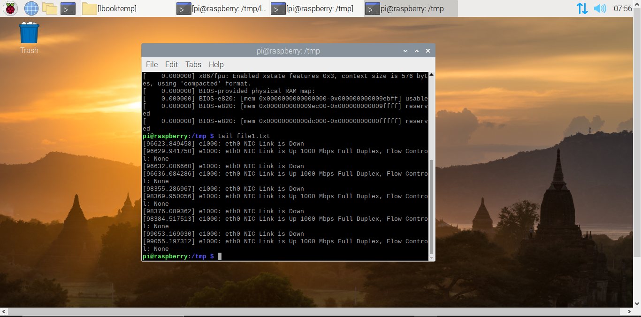641x317 pixels.
Task: Click the terminal title bar pi@raspberry: /tmp
Action: (288, 51)
